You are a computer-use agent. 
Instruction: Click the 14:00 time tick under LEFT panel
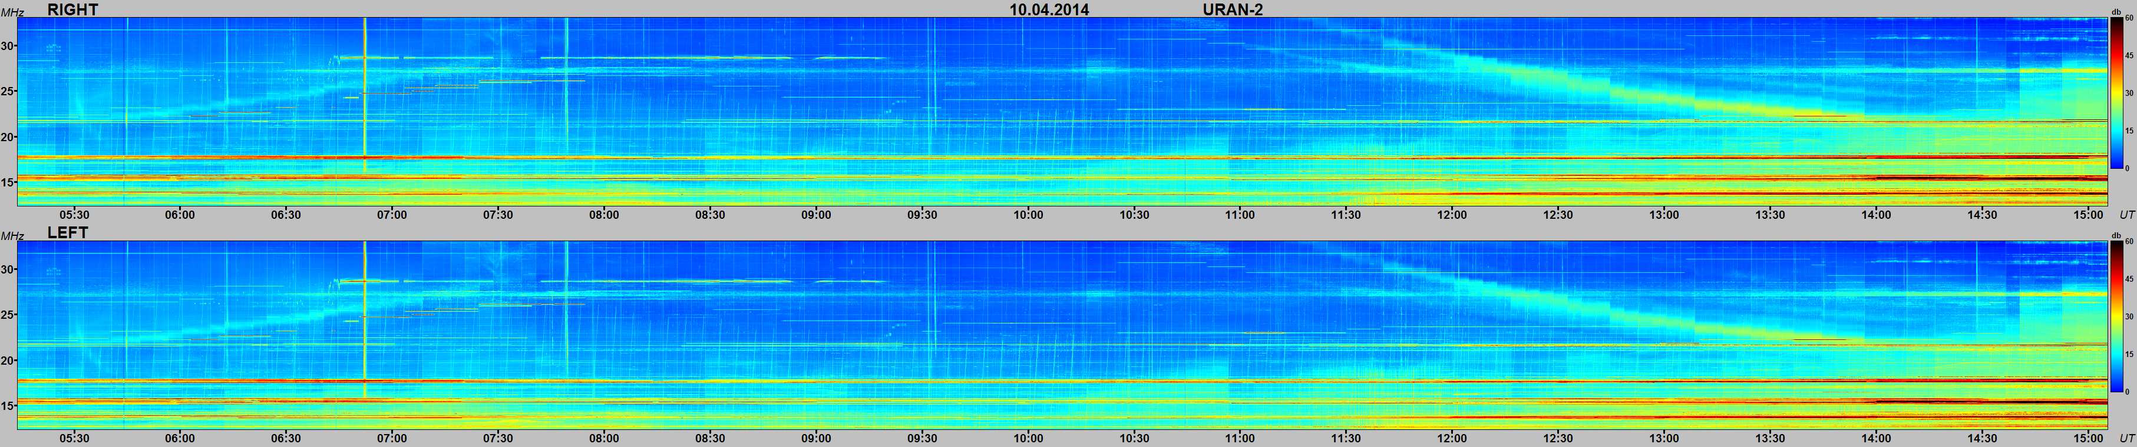point(1877,438)
